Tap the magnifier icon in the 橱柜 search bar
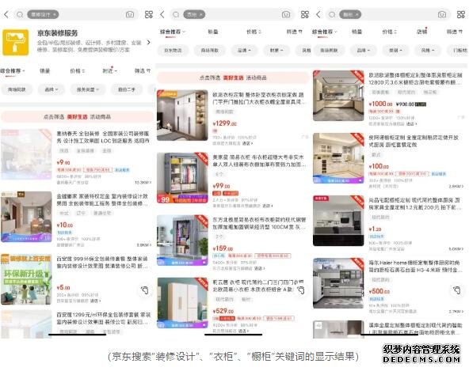469x371 pixels. pyautogui.click(x=332, y=14)
